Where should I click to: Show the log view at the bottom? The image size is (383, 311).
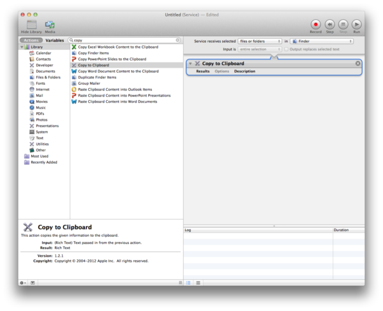pyautogui.click(x=188, y=283)
